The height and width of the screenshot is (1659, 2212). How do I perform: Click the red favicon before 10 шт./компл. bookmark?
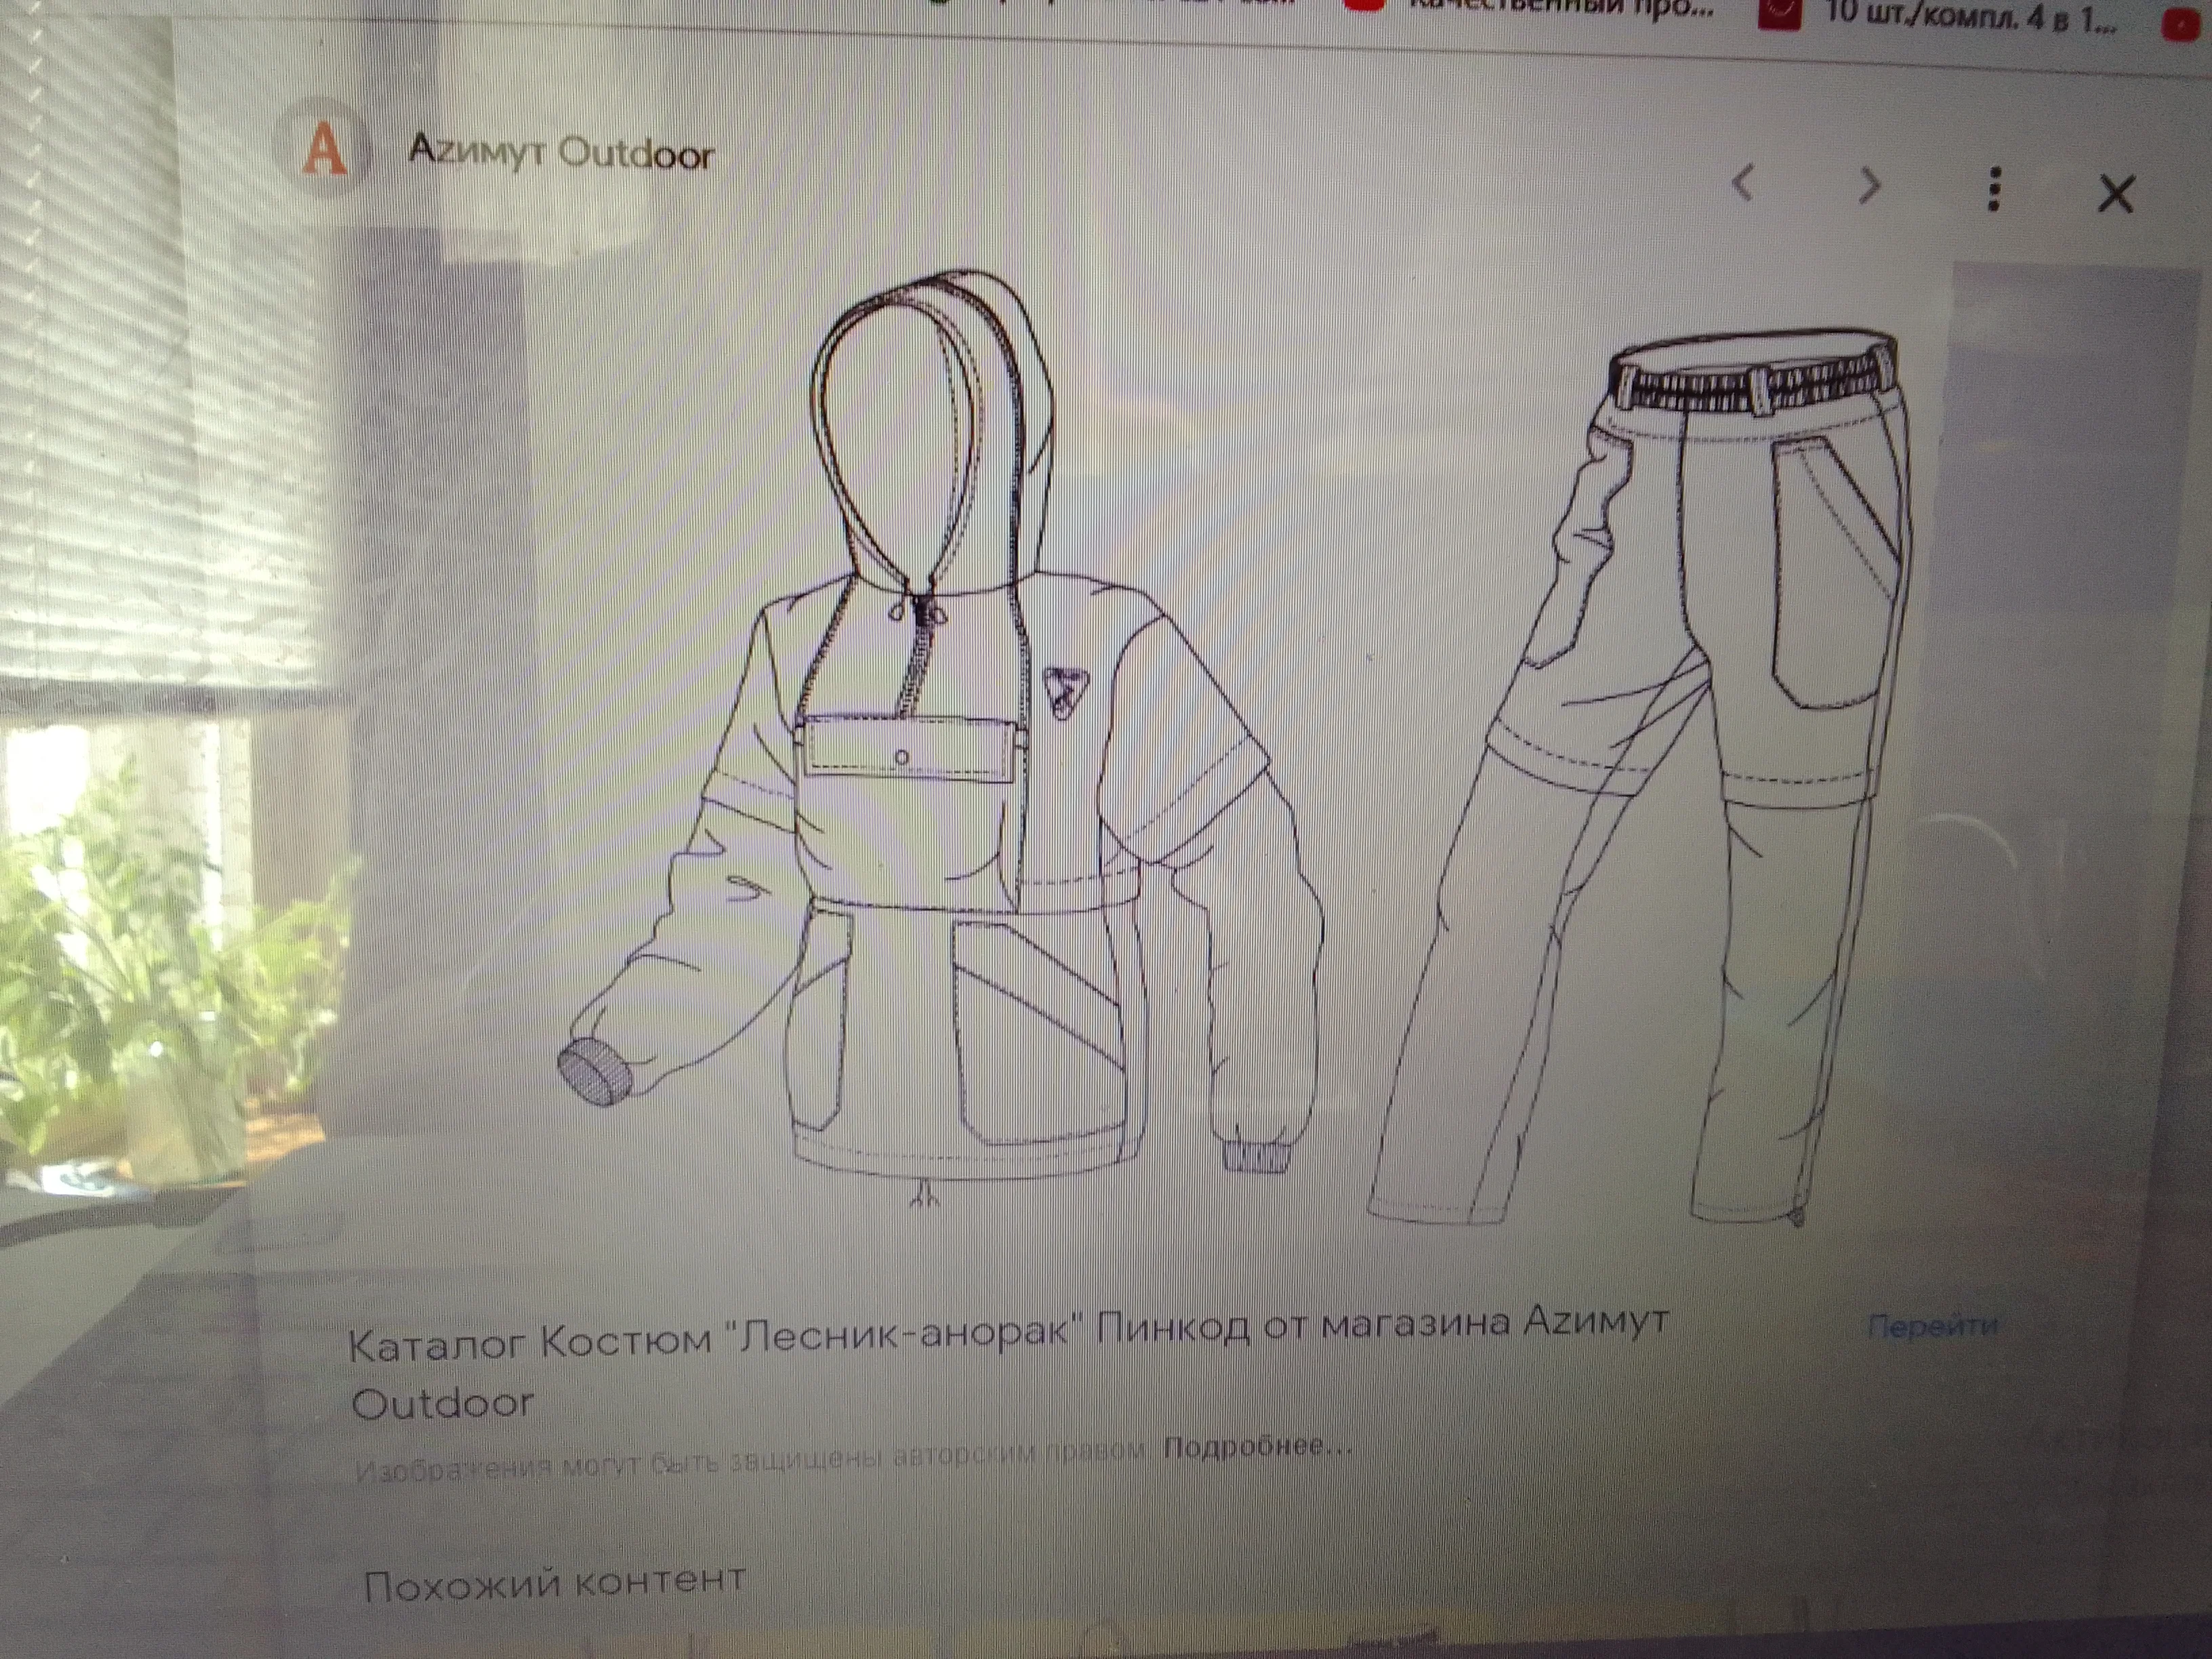[1779, 14]
